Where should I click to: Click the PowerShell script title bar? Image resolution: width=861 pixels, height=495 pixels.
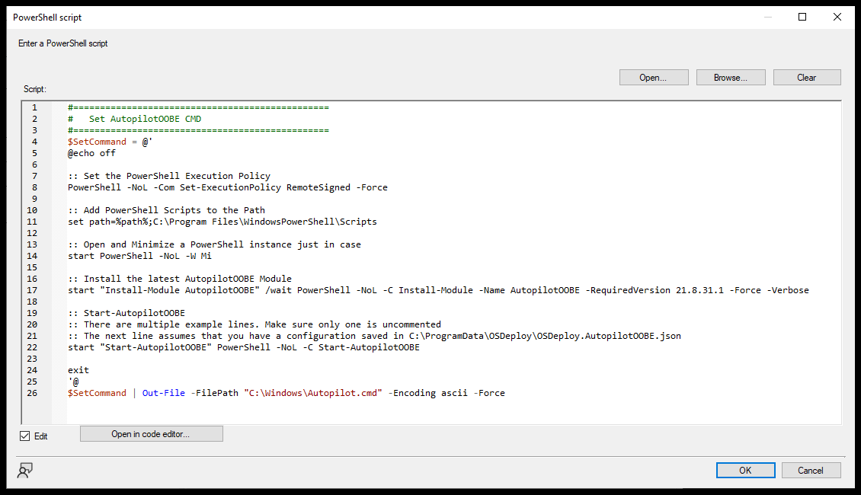coord(47,17)
